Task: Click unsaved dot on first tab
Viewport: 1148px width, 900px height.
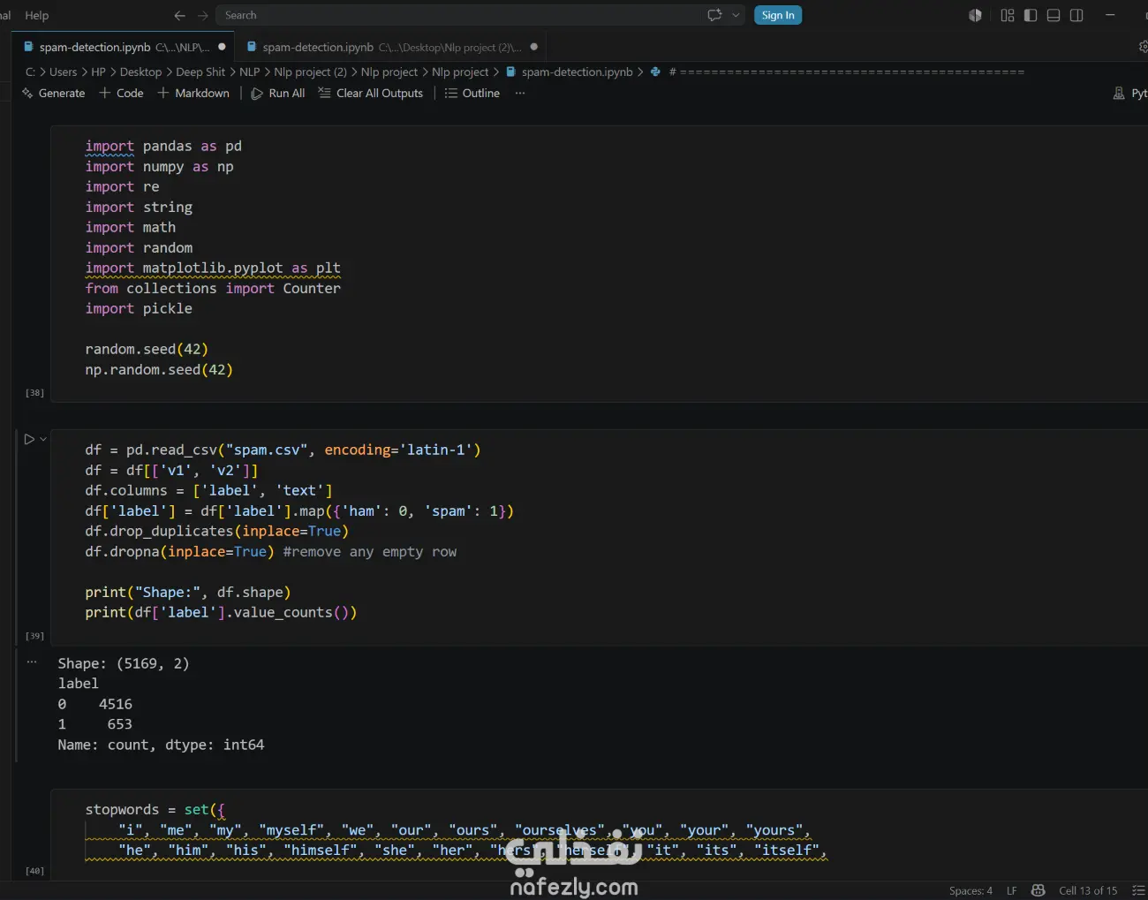Action: pyautogui.click(x=222, y=47)
